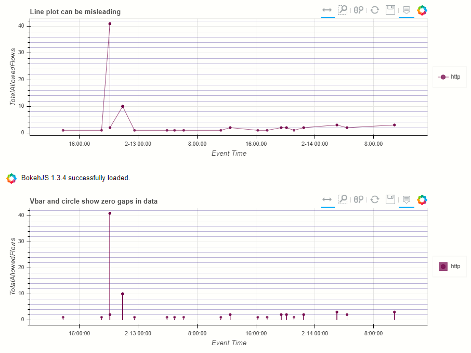Viewport: 471px width, 353px height.
Task: Click 'BokehJS 1.3.4 successfully loaded.' text
Action: 75,178
